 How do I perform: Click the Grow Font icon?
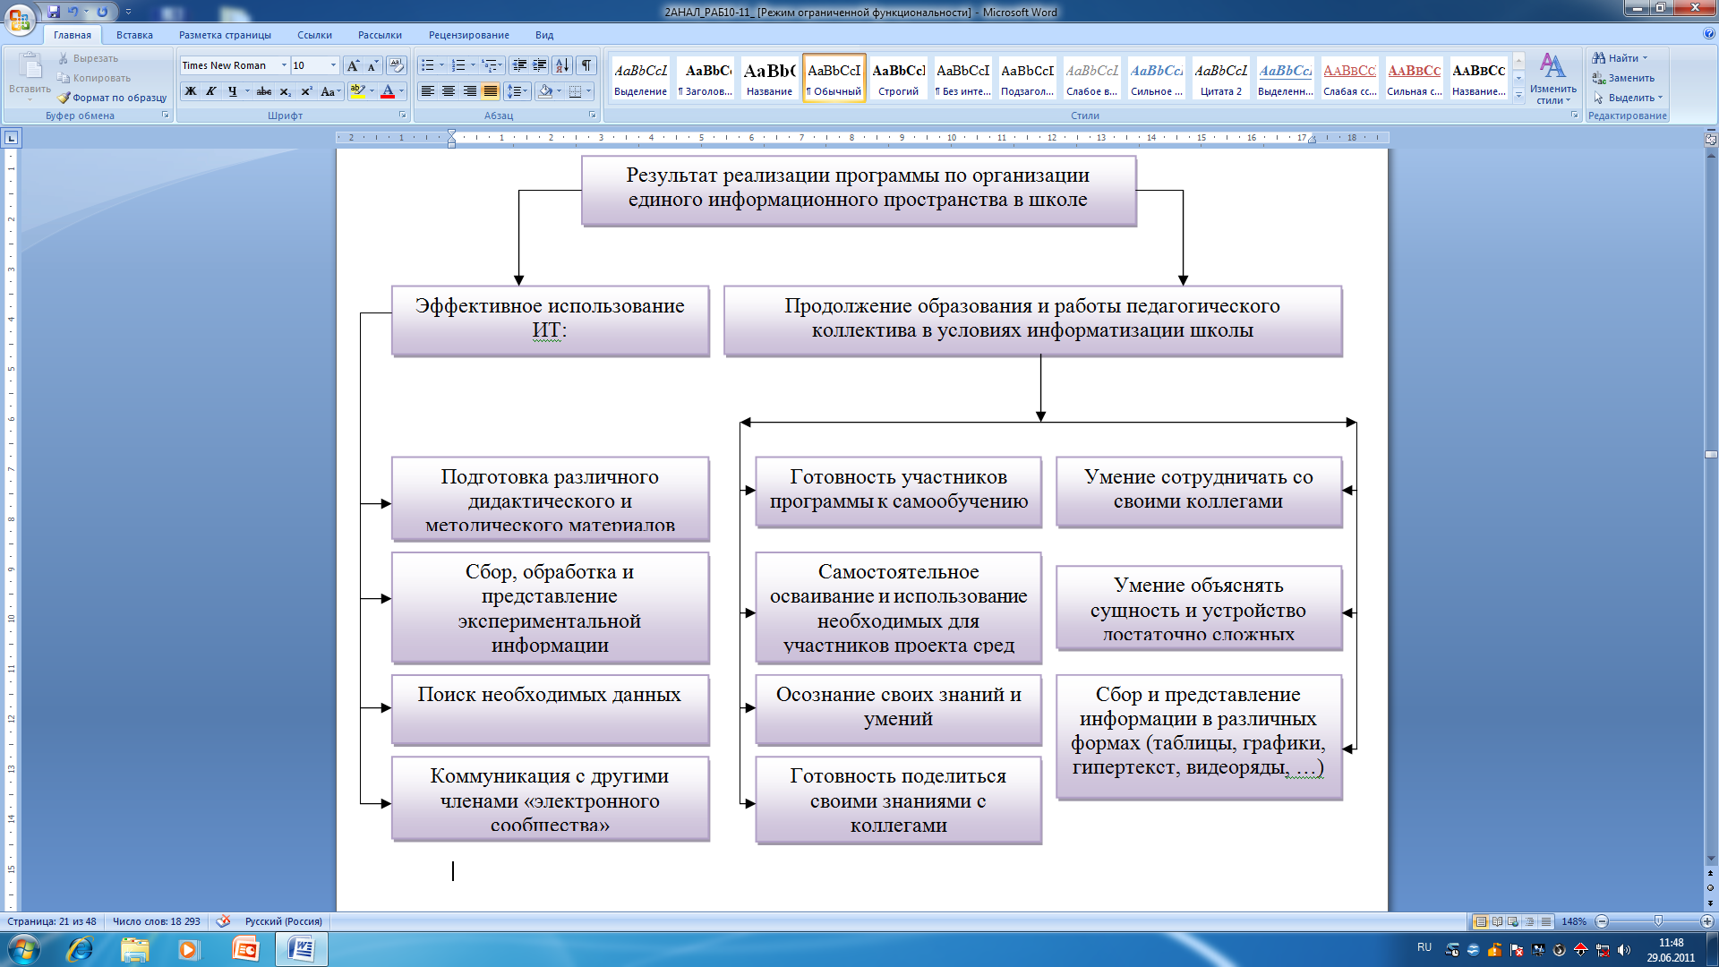point(353,65)
